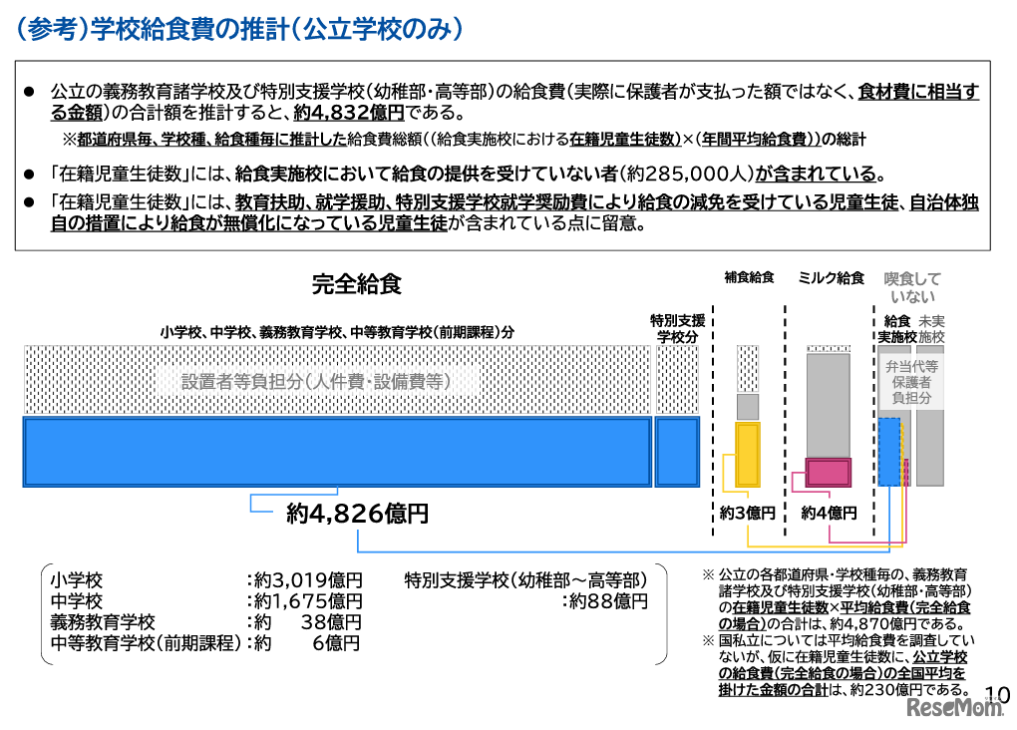Click the ReseMom watermark logo
Viewport: 1017px width, 730px height.
(x=956, y=709)
